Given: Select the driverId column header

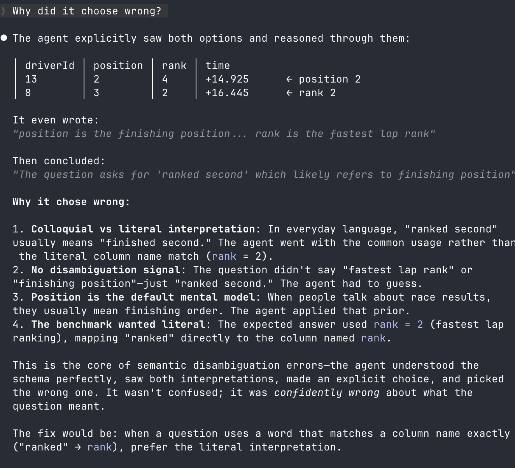Looking at the screenshot, I should (x=49, y=66).
